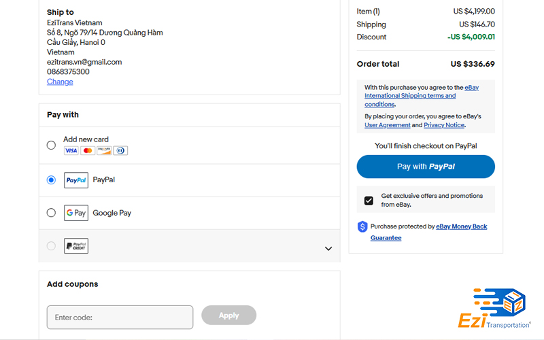The image size is (544, 340).
Task: Expand the PayPal Credit option chevron
Action: pos(328,248)
